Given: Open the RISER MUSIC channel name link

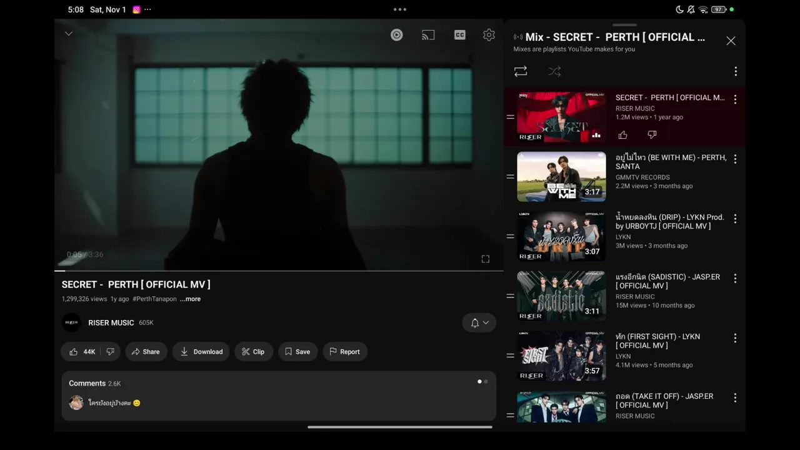Looking at the screenshot, I should tap(111, 322).
